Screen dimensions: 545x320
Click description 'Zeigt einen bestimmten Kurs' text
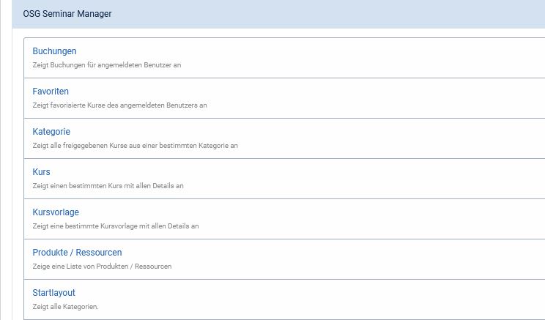pyautogui.click(x=108, y=186)
